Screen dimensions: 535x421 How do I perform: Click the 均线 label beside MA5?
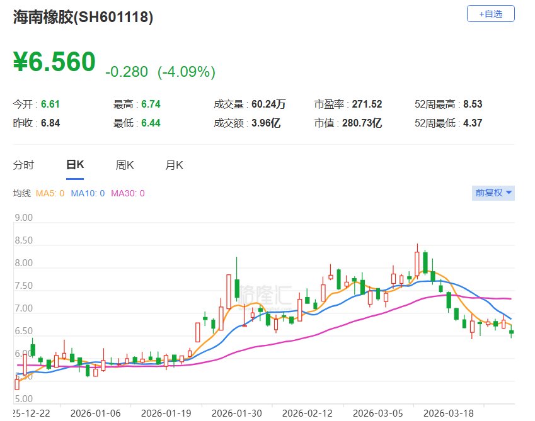(x=22, y=193)
